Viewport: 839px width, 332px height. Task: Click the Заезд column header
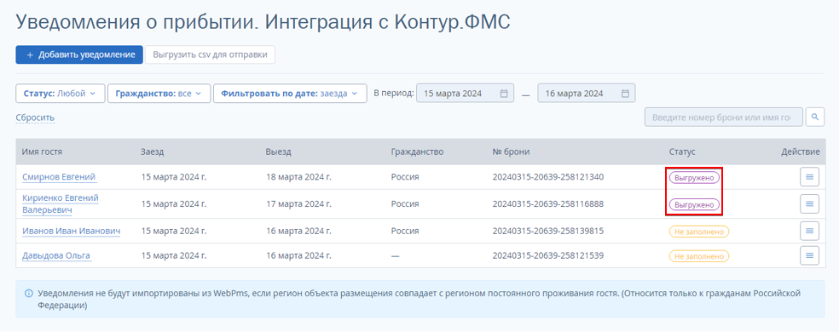pos(152,152)
